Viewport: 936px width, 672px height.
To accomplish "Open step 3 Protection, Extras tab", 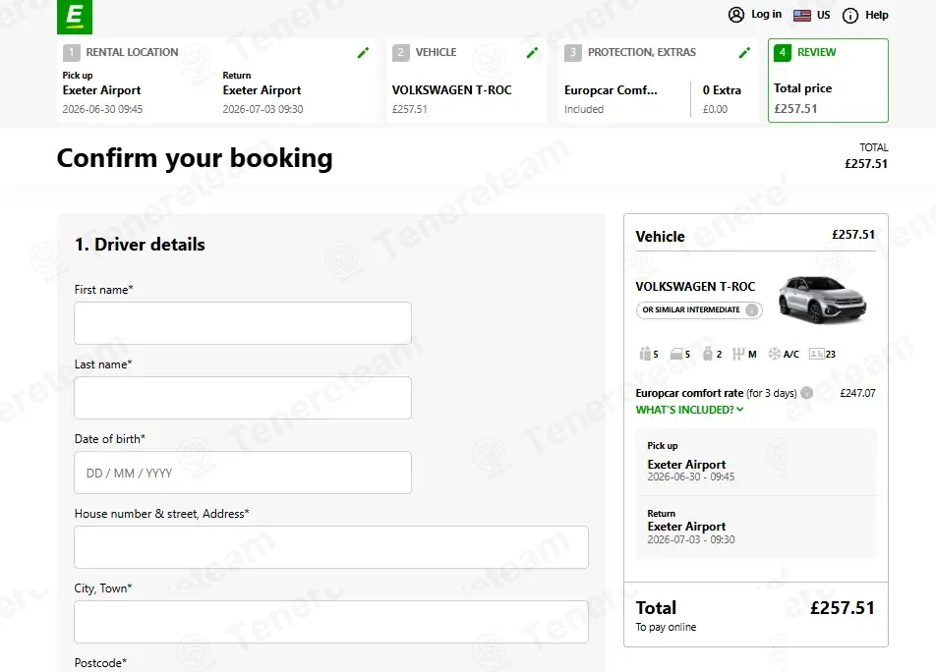I will (x=658, y=81).
